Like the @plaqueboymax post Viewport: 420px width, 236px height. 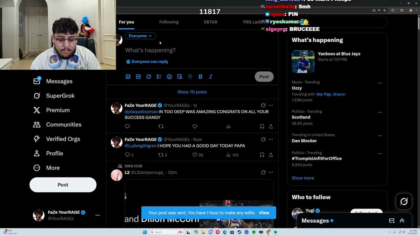(195, 127)
